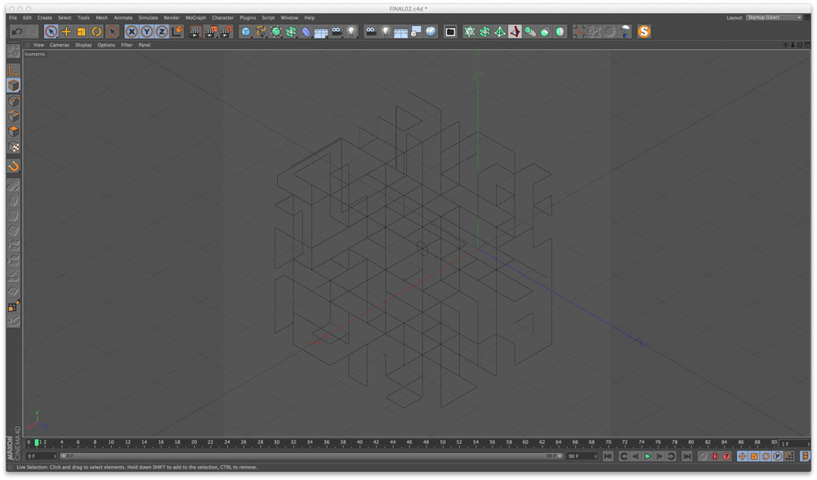
Task: Select the Rotate tool
Action: pyautogui.click(x=96, y=32)
